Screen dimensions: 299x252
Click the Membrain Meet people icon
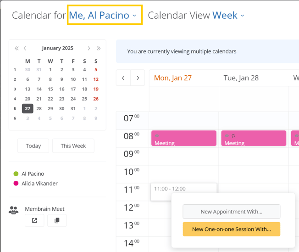(14, 210)
